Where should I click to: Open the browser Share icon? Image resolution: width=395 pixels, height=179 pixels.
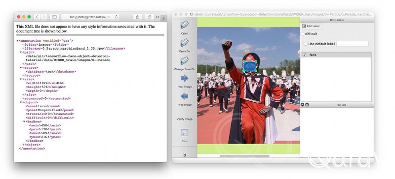pos(138,17)
